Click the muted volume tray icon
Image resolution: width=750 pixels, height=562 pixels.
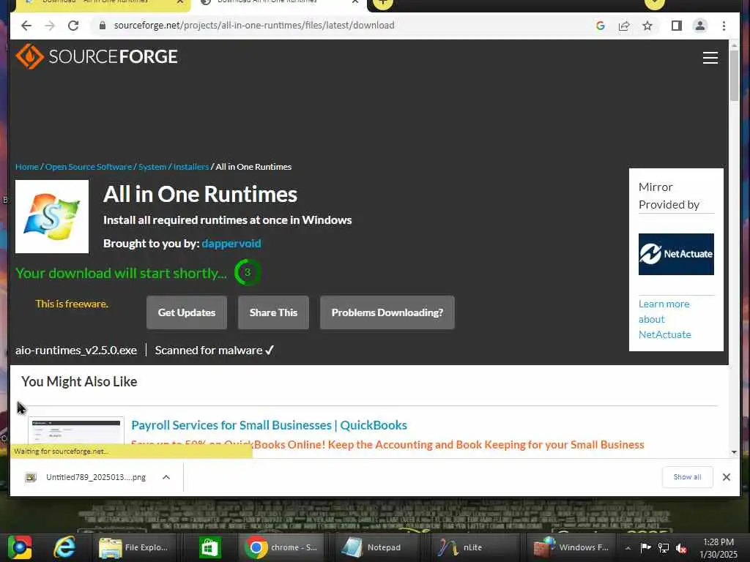(681, 548)
